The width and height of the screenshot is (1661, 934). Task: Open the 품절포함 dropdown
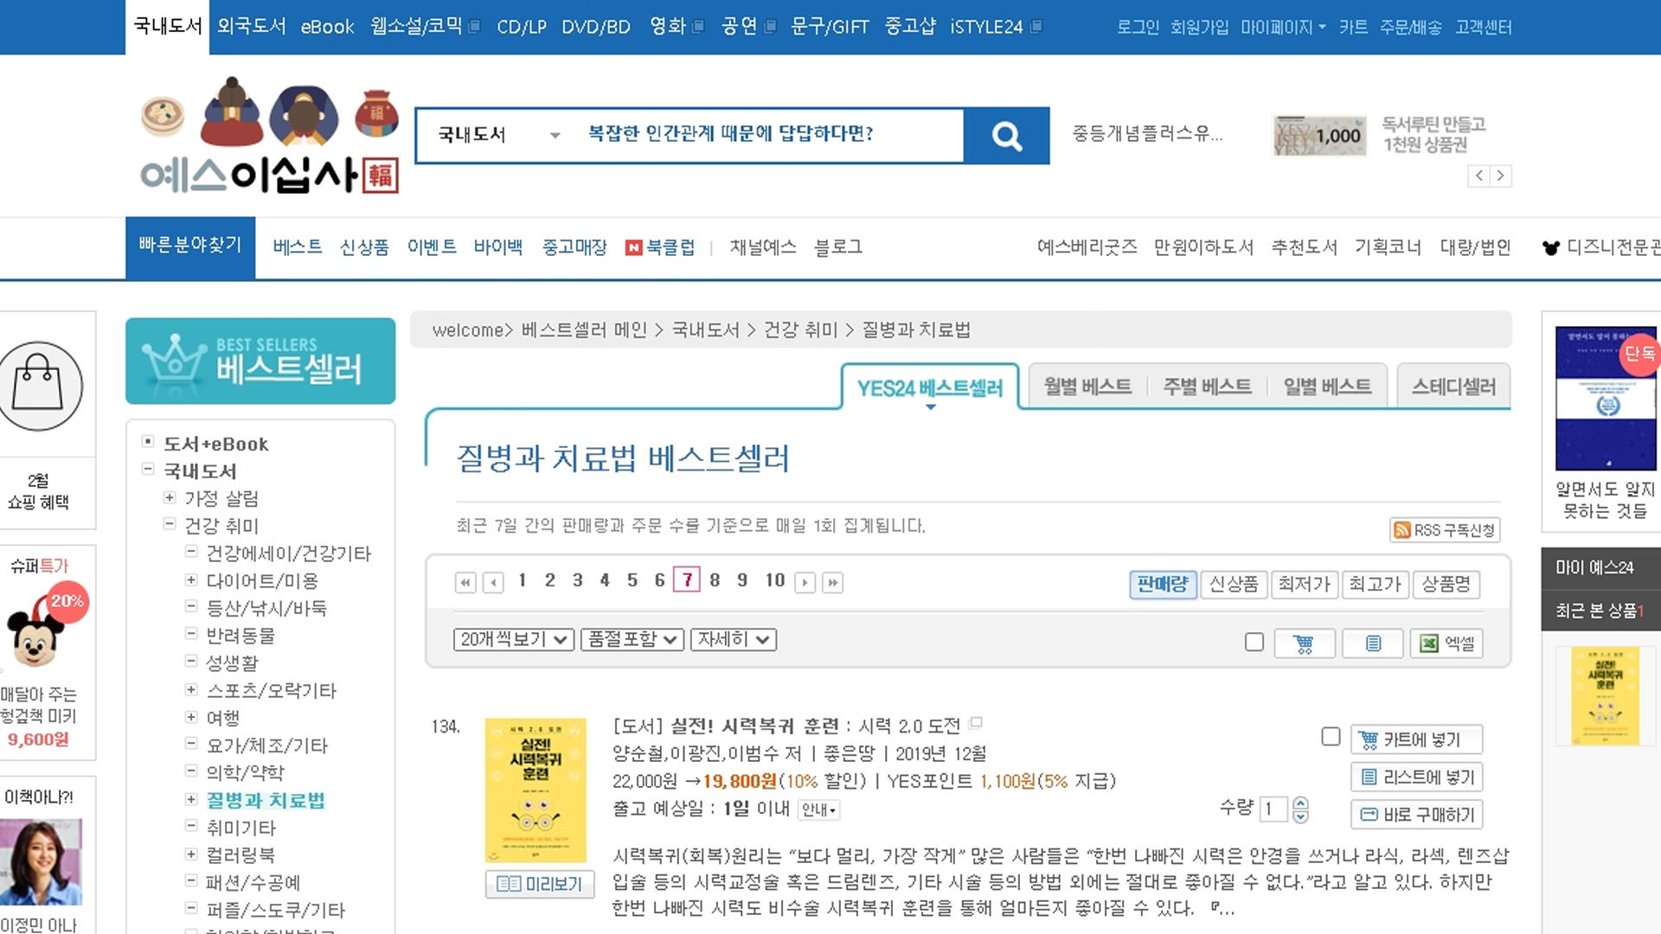(x=632, y=640)
